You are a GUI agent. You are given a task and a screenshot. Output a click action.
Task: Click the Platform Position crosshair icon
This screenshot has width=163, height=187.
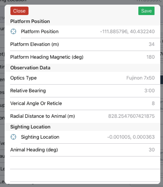click(x=13, y=31)
